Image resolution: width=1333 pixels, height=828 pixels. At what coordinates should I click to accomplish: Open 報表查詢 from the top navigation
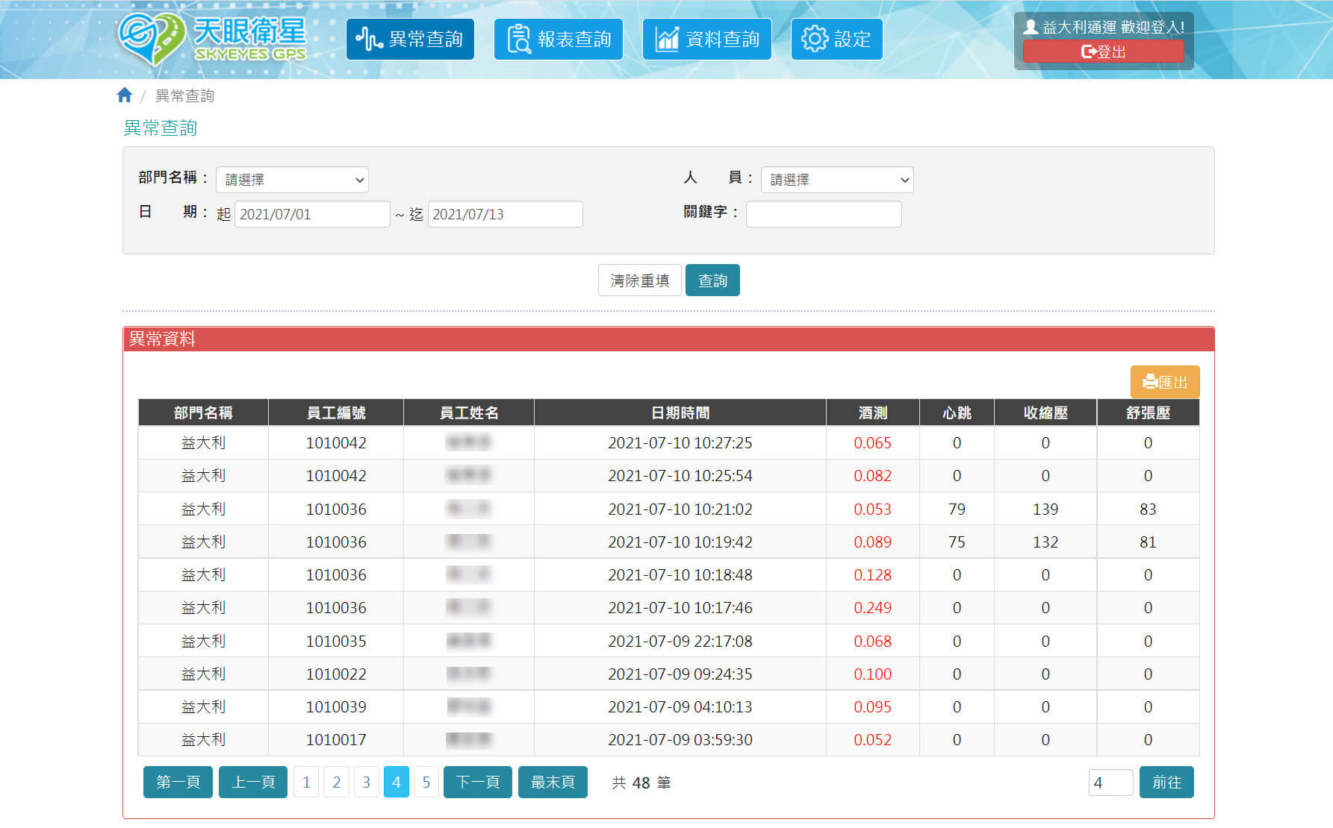pos(558,39)
